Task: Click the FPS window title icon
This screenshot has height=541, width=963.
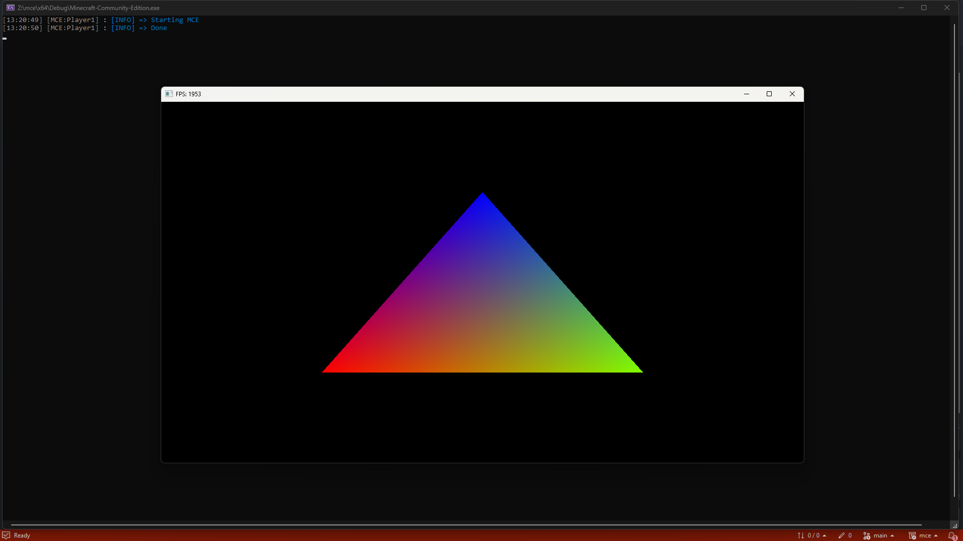Action: tap(169, 94)
